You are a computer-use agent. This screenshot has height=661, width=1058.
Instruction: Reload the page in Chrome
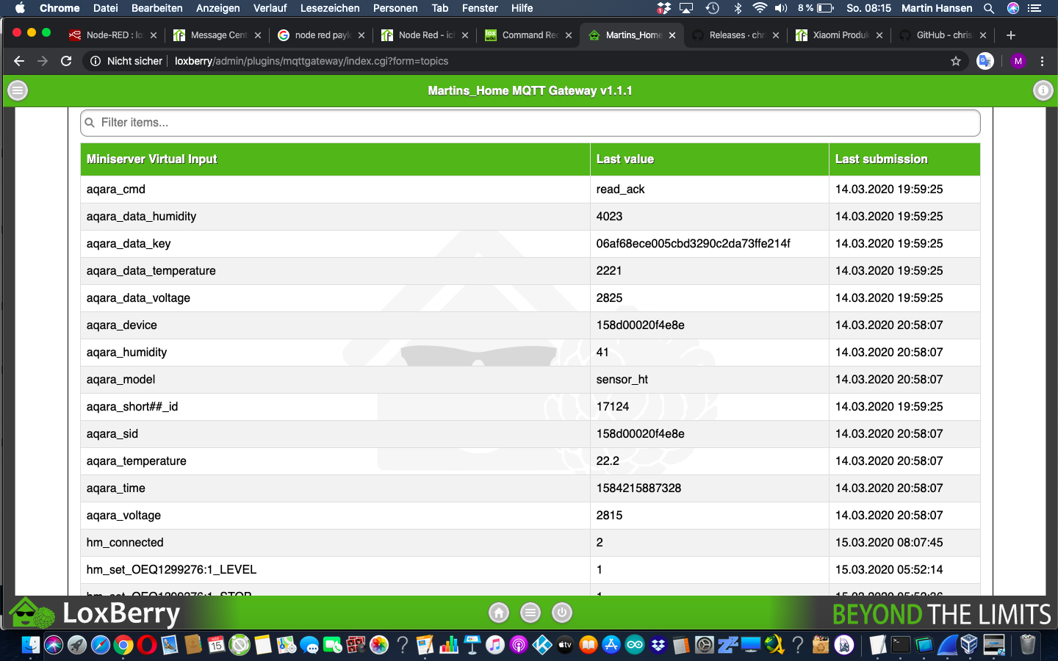pyautogui.click(x=66, y=61)
